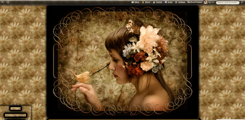This screenshot has height=120, width=245.
Task: Open the Mystical (Owner) profile name
Action: pyautogui.click(x=195, y=2)
